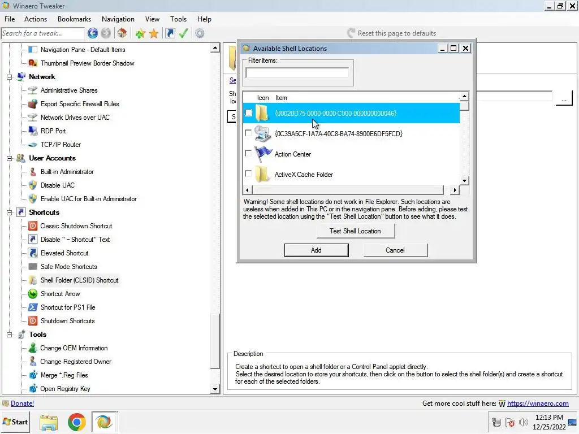Viewport: 579px width, 434px height.
Task: Open the Bookmarks menu
Action: [74, 19]
